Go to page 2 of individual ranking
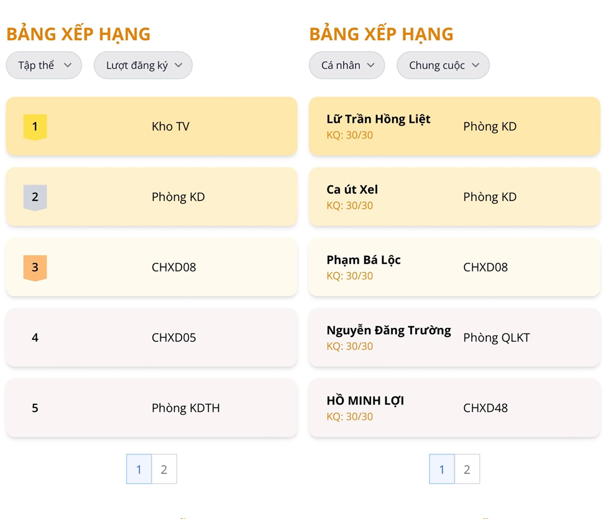 pyautogui.click(x=467, y=469)
